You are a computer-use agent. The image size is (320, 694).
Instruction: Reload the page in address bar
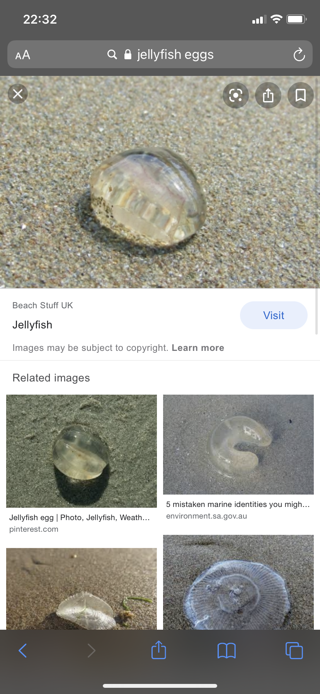[x=299, y=55]
